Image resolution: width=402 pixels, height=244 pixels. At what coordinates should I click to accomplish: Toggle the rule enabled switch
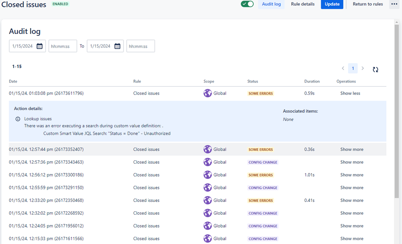pos(247,4)
